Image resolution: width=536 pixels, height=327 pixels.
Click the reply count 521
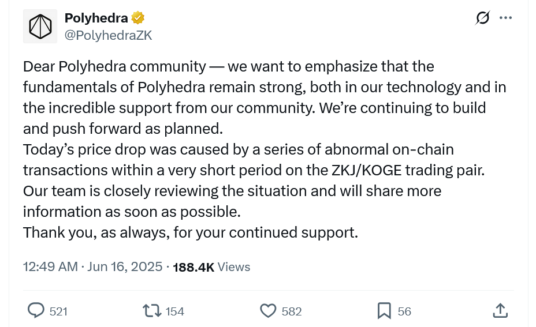[x=58, y=311]
